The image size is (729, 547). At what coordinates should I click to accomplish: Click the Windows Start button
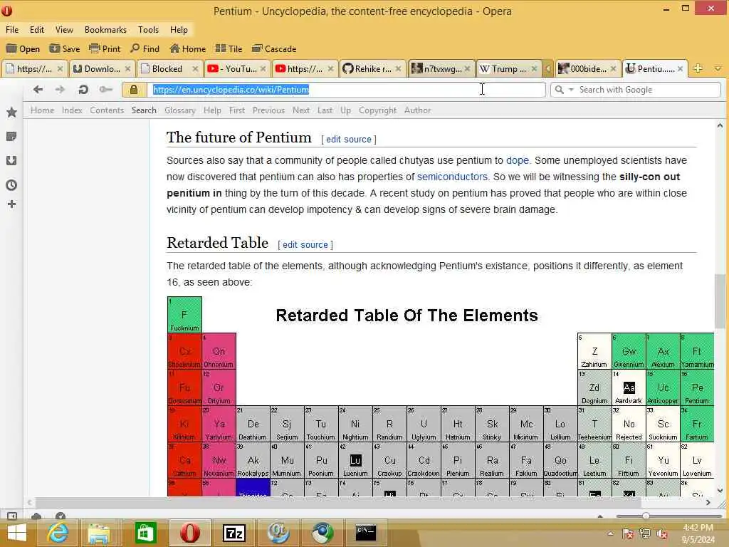[17, 533]
